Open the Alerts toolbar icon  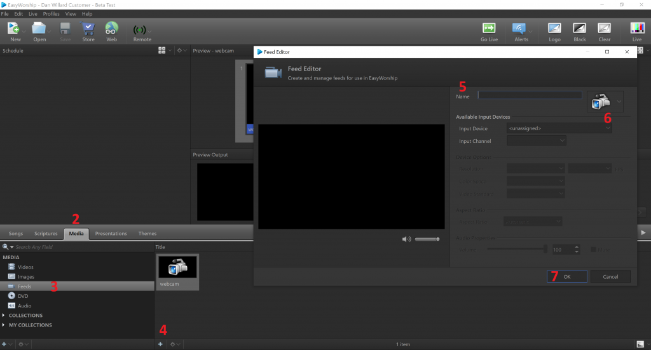click(x=519, y=29)
